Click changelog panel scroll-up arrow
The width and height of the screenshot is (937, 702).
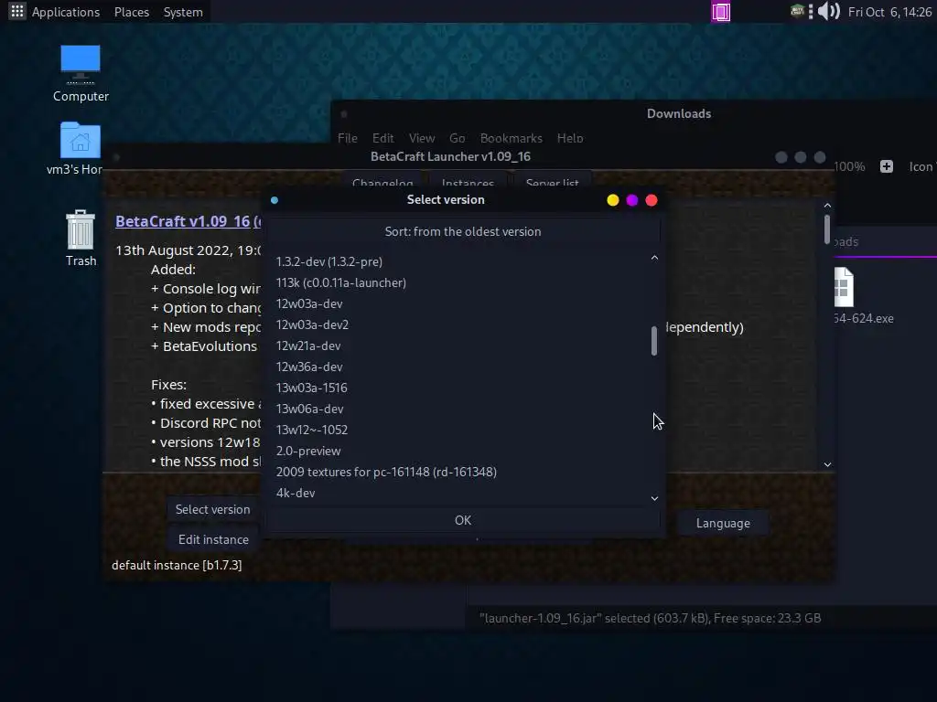(827, 206)
